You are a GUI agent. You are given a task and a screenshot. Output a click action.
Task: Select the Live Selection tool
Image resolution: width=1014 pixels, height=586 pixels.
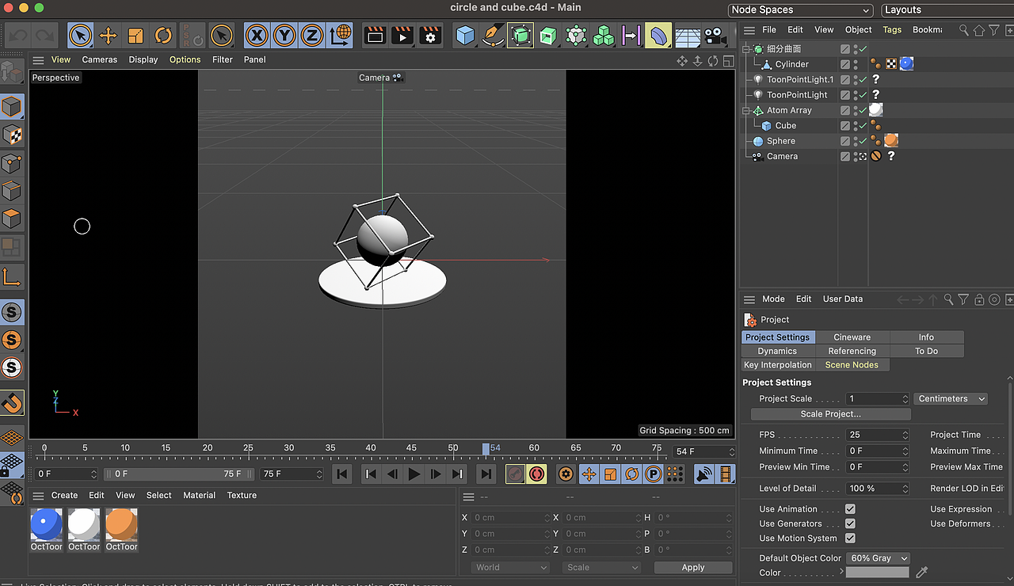[x=81, y=36]
